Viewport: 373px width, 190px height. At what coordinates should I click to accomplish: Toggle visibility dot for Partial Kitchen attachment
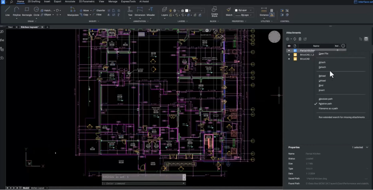(x=289, y=50)
